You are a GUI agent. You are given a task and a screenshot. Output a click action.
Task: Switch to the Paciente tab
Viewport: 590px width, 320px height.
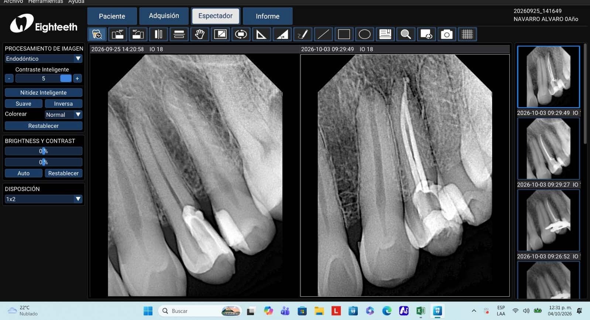112,16
